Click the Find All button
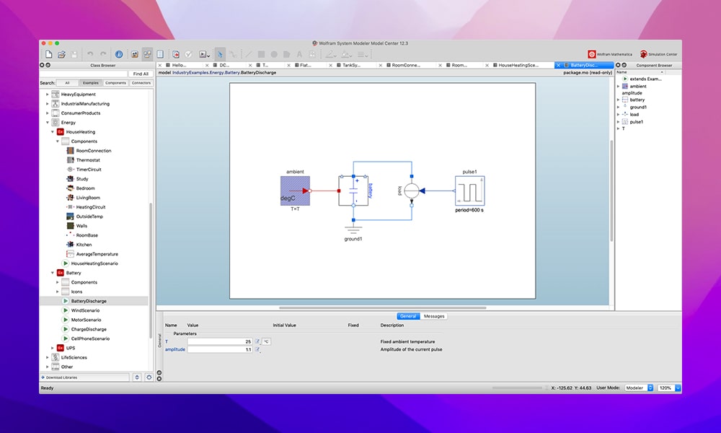The width and height of the screenshot is (721, 433). tap(141, 73)
